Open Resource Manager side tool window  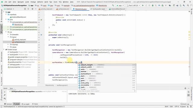[x=1, y=16]
